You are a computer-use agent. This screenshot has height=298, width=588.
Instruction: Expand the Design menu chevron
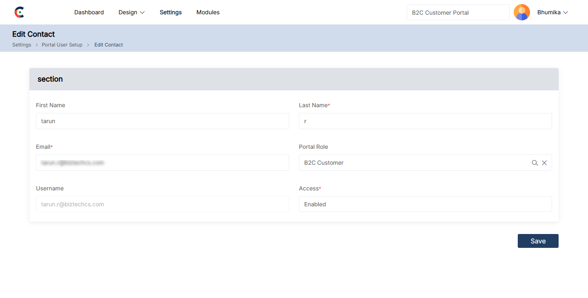pyautogui.click(x=143, y=13)
